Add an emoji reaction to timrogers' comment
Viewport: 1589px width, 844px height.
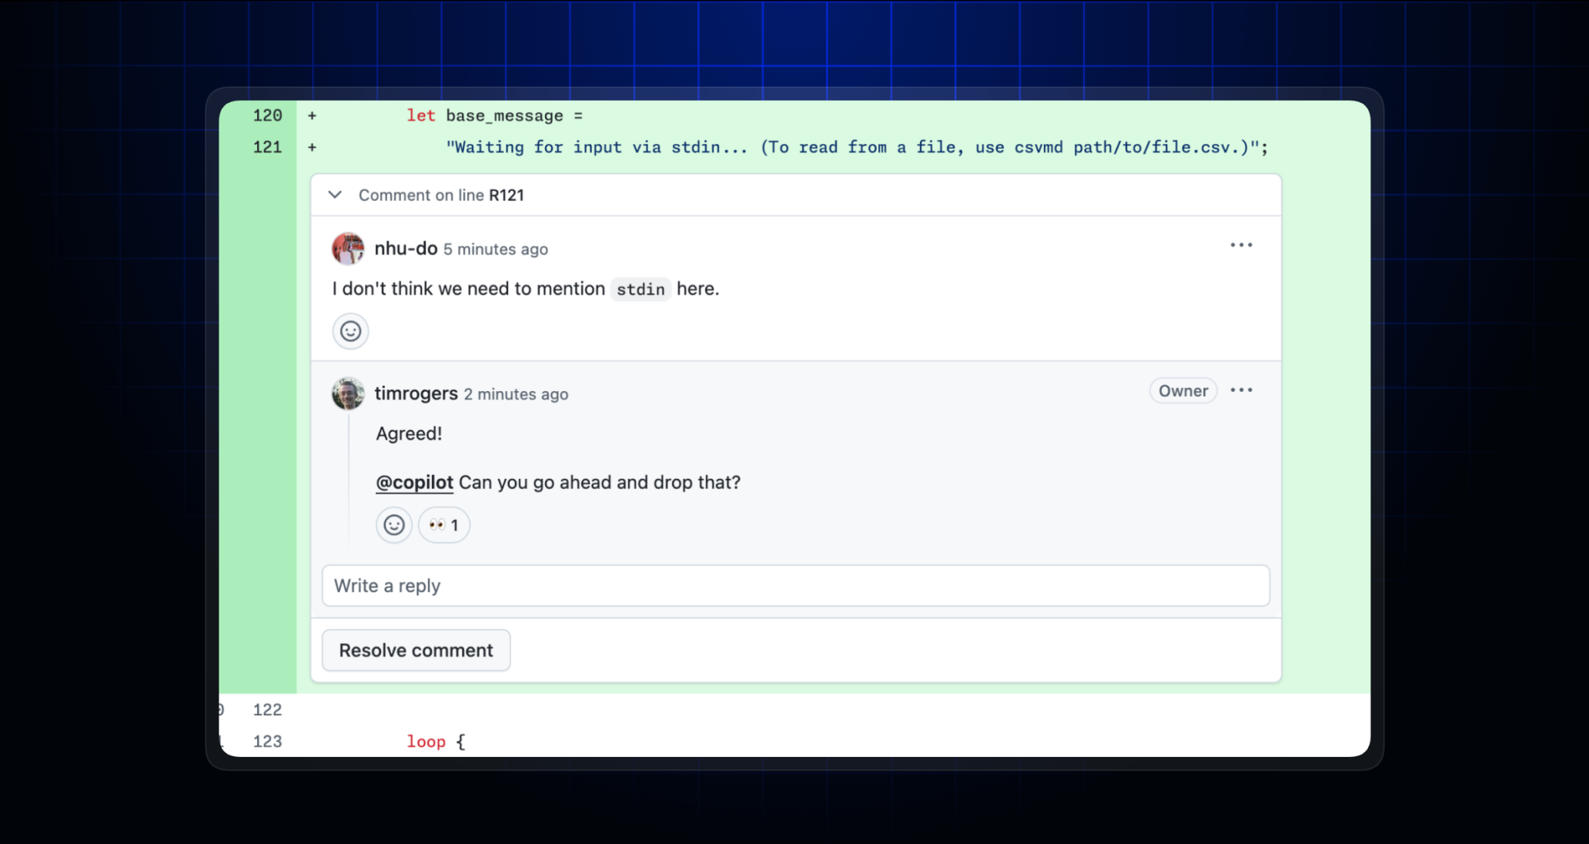(x=394, y=525)
